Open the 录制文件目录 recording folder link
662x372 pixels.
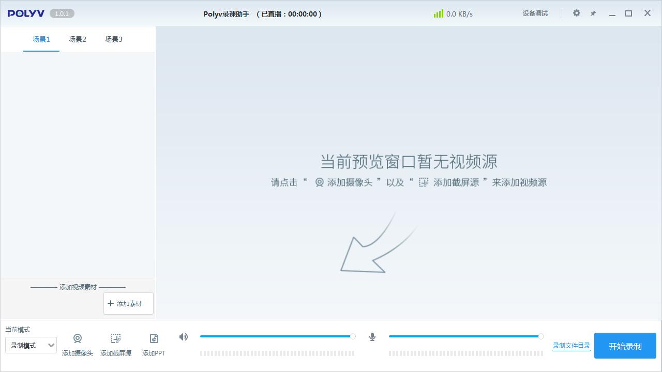[571, 345]
